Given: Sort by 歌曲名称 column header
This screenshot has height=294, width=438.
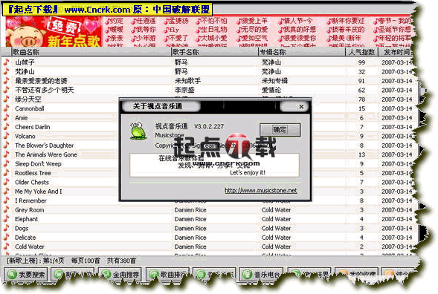Looking at the screenshot, I should tap(26, 52).
